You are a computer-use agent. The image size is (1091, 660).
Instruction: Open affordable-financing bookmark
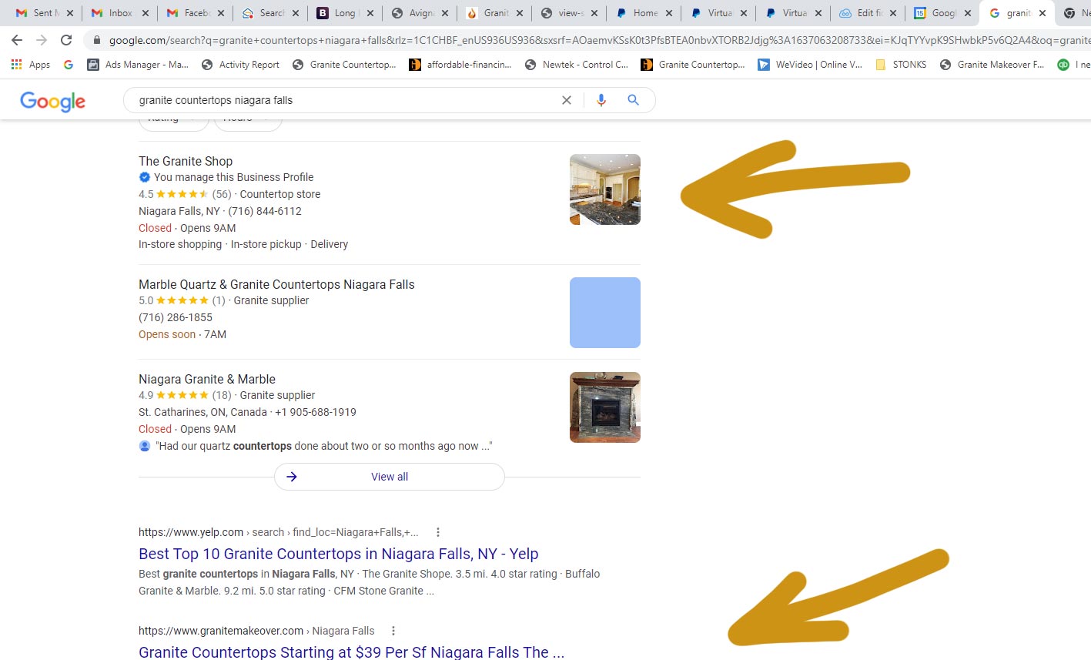(x=460, y=65)
